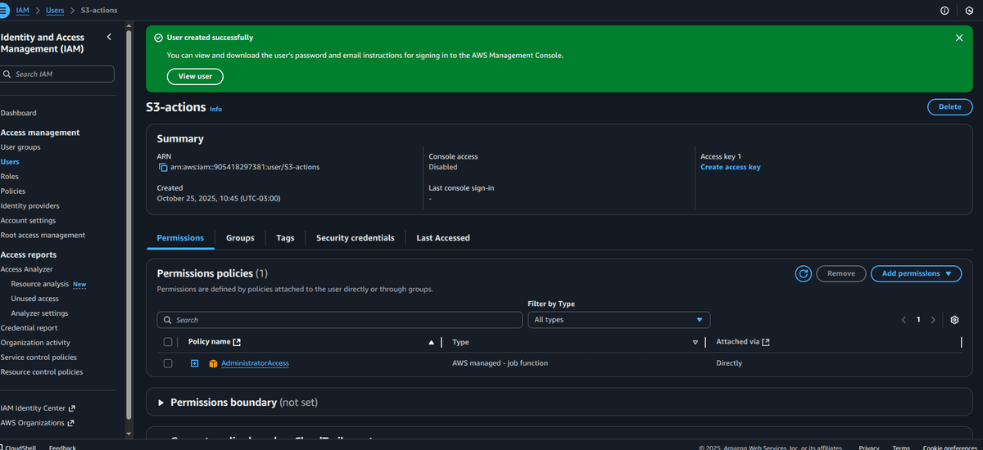Image resolution: width=983 pixels, height=450 pixels.
Task: Click the policy search input field
Action: [x=339, y=320]
